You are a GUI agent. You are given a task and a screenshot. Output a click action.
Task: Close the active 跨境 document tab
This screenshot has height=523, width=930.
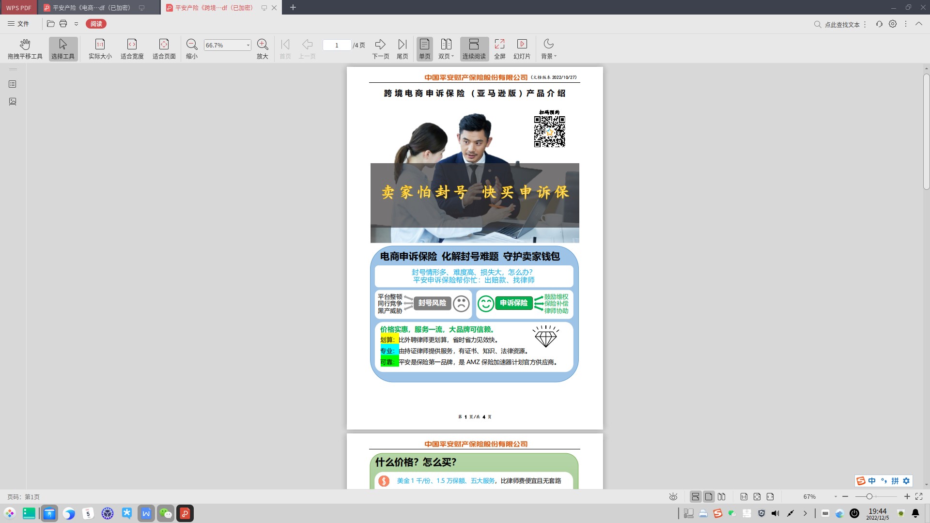pos(274,8)
